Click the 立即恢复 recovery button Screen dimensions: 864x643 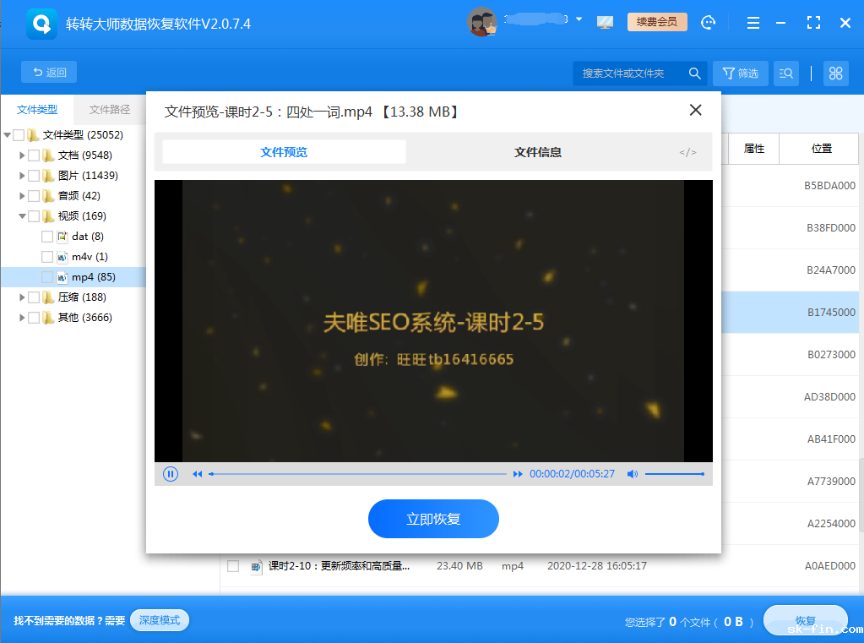(x=433, y=519)
